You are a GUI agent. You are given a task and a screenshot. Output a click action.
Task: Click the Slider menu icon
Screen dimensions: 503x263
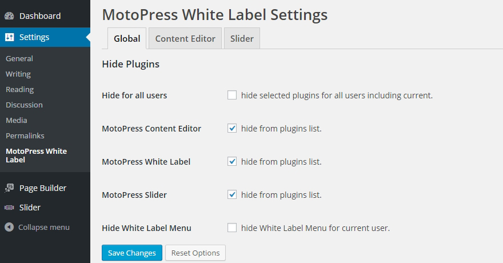pyautogui.click(x=9, y=208)
